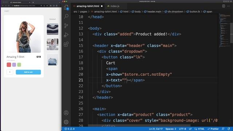233x131 pixels.
Task: Open the Explorer view in activity bar
Action: tap(66, 7)
